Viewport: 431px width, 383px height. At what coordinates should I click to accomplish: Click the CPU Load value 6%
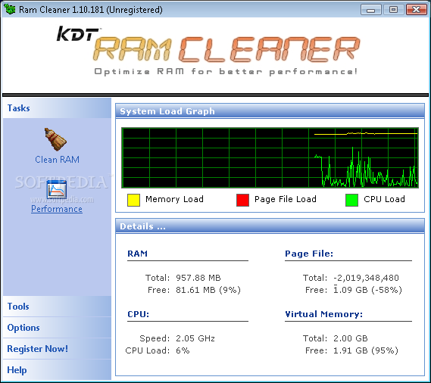coord(183,350)
